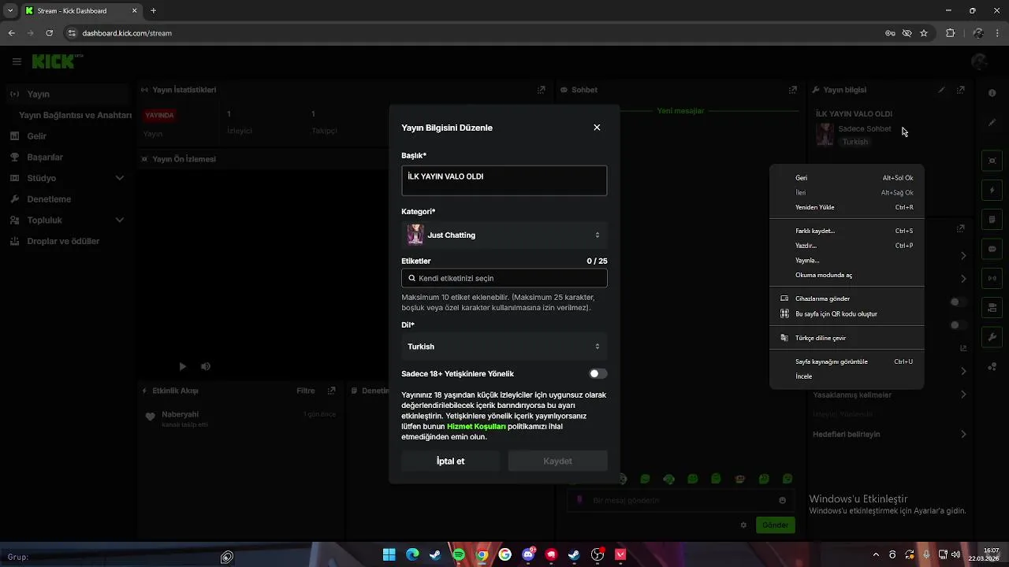
Task: Click the Etiketler tag search field
Action: click(x=504, y=278)
